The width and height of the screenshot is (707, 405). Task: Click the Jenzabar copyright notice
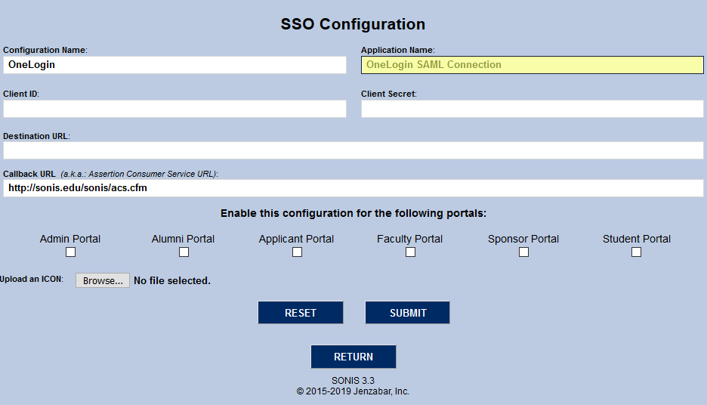tap(353, 391)
